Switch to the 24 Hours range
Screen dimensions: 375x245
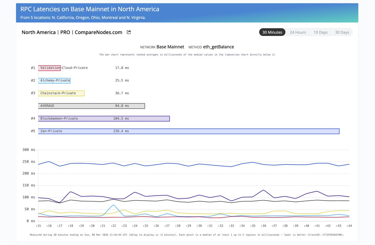298,32
